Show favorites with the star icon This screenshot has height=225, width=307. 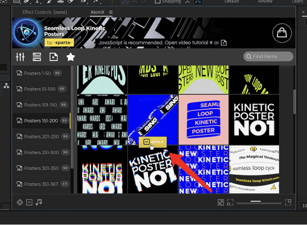click(x=71, y=57)
